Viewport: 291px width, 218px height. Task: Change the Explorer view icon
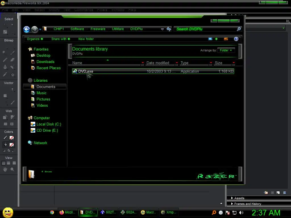click(210, 39)
